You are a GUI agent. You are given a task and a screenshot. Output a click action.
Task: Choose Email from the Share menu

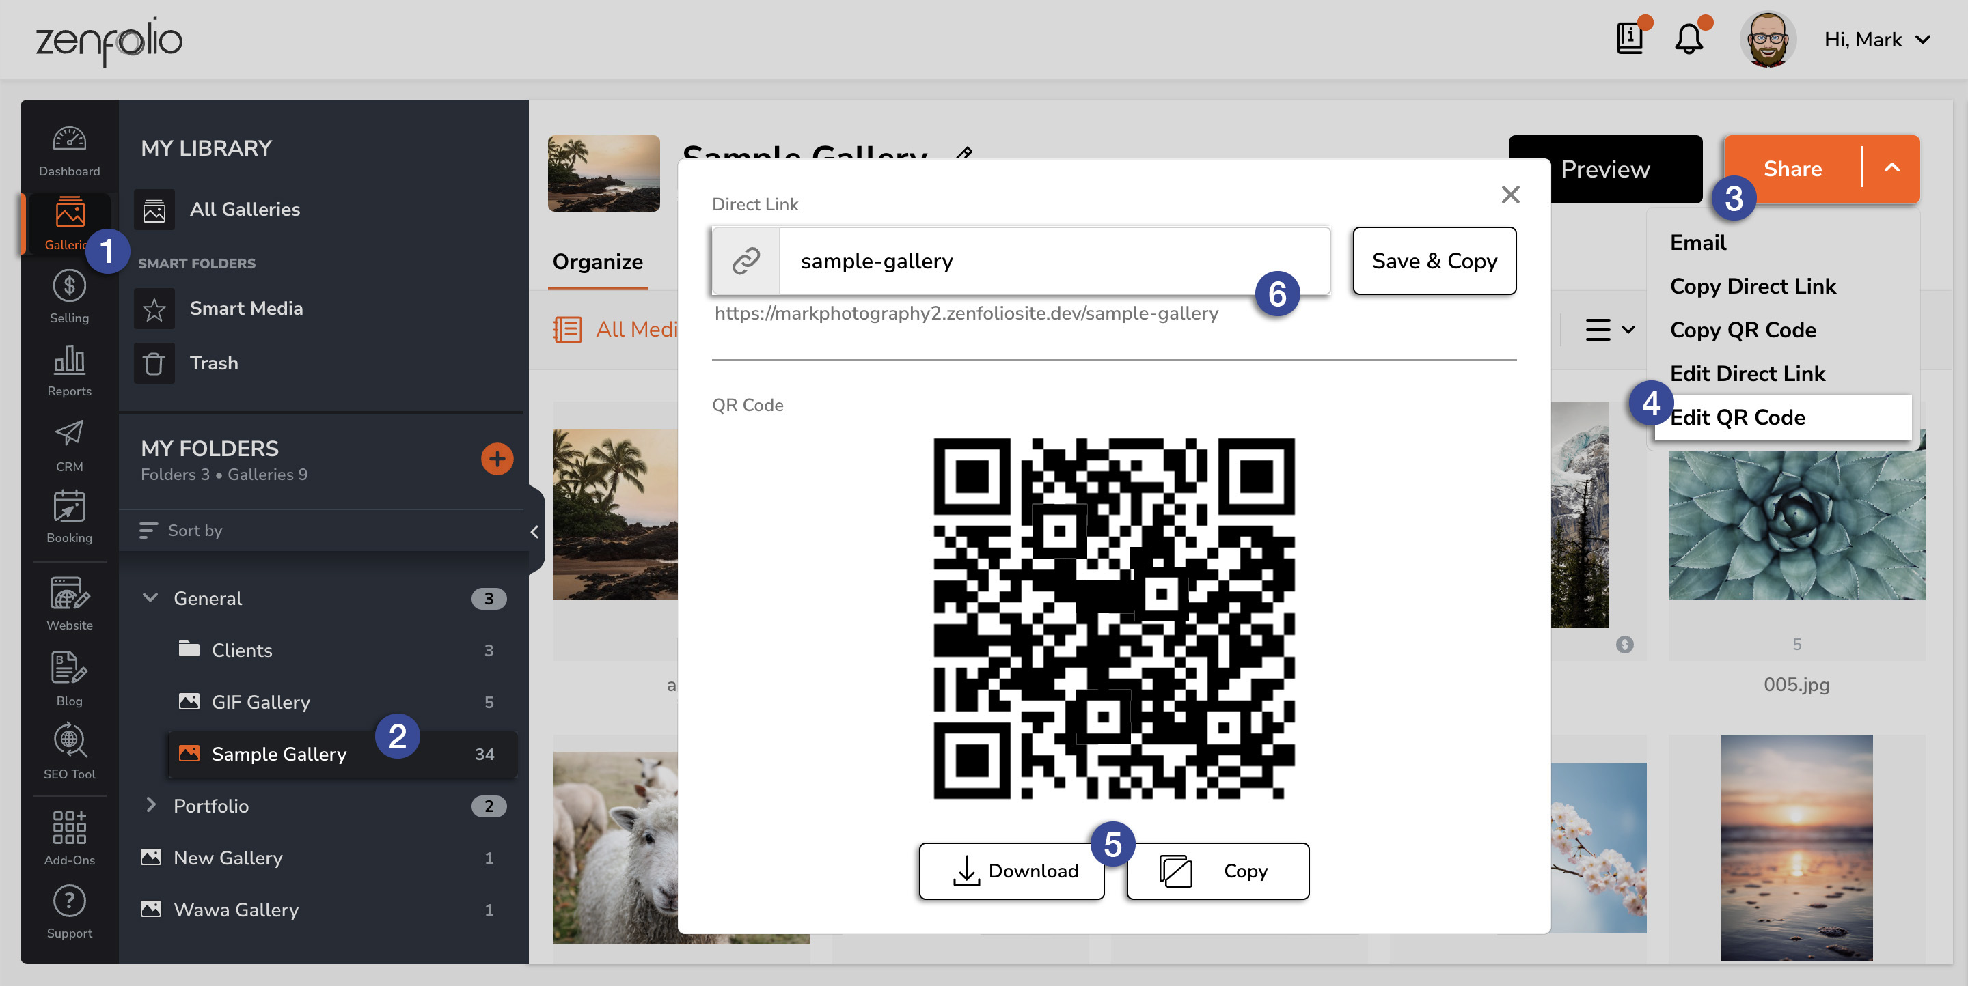(1697, 242)
